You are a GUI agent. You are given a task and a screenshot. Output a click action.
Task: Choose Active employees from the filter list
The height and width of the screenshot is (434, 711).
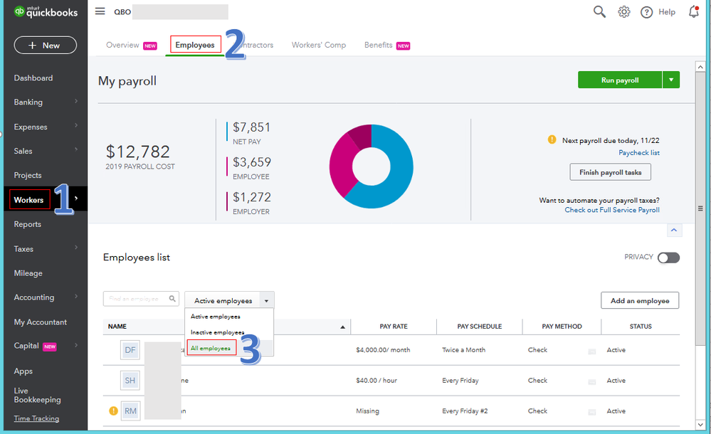click(216, 317)
